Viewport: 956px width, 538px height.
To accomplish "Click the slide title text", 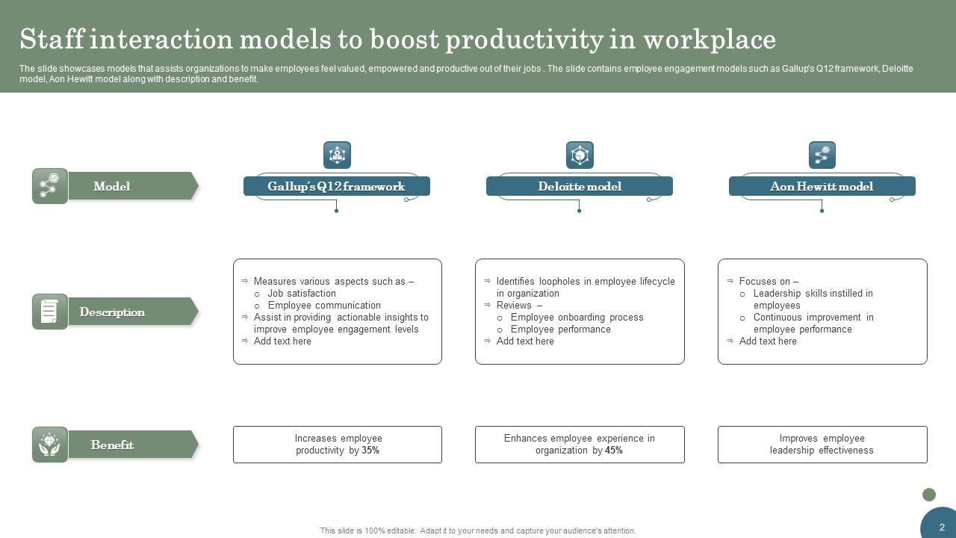I will [x=397, y=39].
